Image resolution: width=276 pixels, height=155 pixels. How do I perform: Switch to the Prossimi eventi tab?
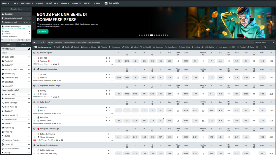69,42
